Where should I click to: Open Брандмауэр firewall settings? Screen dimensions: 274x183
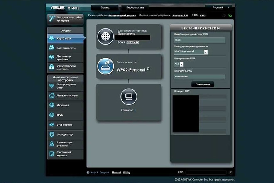pos(66,134)
